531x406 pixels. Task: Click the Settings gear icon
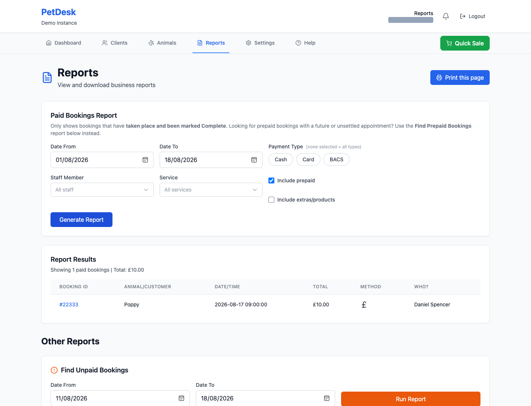(249, 43)
